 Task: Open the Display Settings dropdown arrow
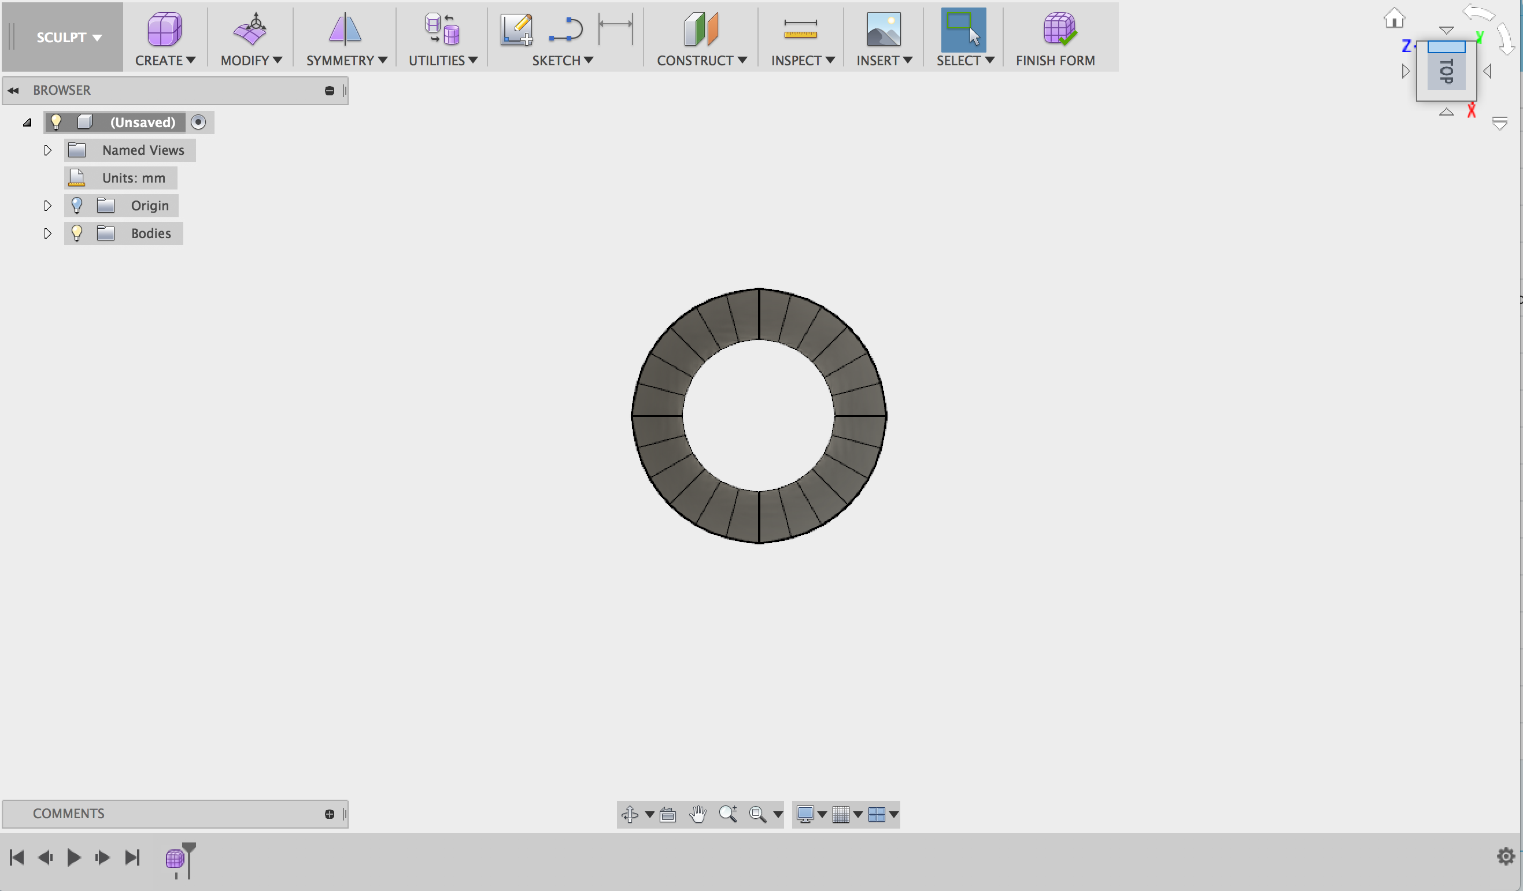point(822,815)
